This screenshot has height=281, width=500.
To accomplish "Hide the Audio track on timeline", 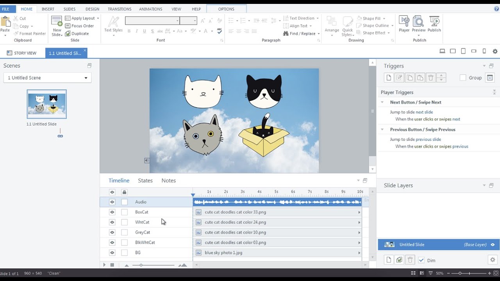I will [x=112, y=202].
